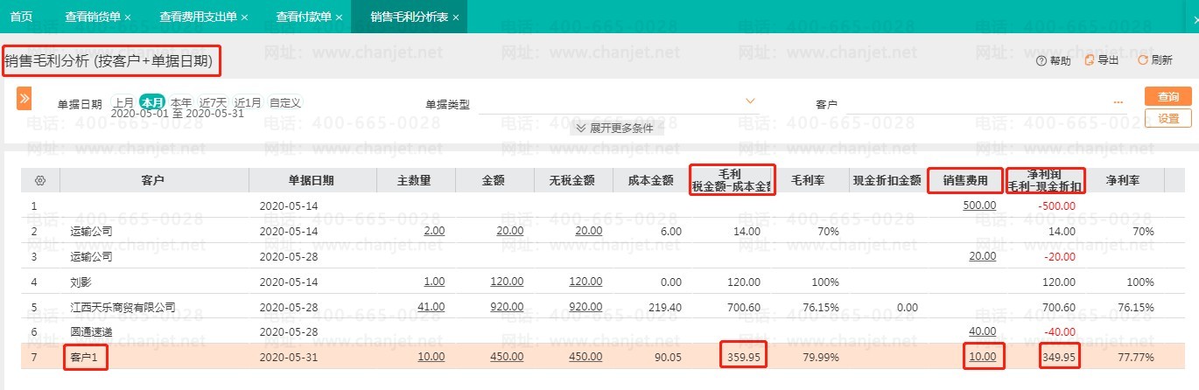This screenshot has width=1199, height=390.
Task: Switch to the 查看费用支出单 tab
Action: 198,17
